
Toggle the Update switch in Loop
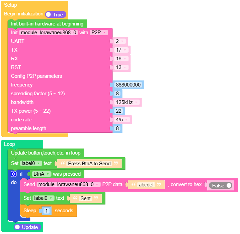tap(27, 227)
